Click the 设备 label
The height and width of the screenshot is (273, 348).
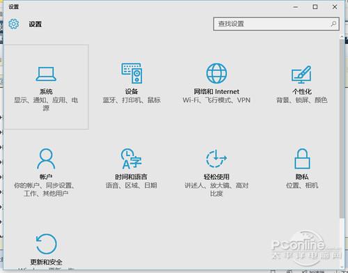[132, 91]
